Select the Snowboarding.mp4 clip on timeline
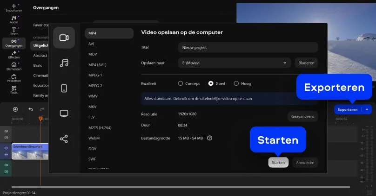 point(30,152)
